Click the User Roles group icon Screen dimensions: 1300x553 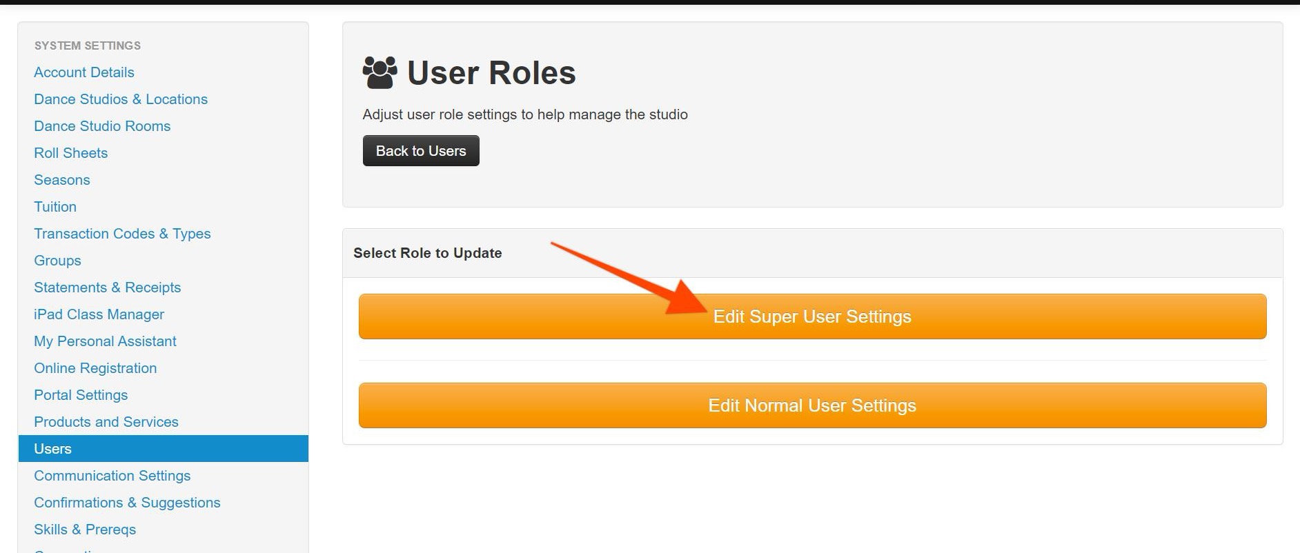(x=380, y=72)
